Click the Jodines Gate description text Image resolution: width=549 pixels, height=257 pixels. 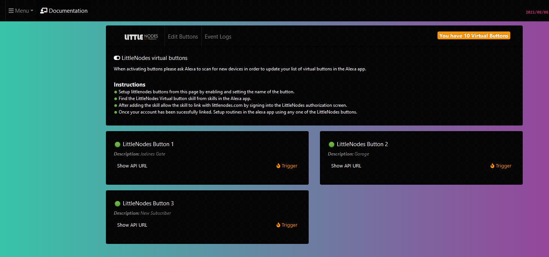(153, 154)
